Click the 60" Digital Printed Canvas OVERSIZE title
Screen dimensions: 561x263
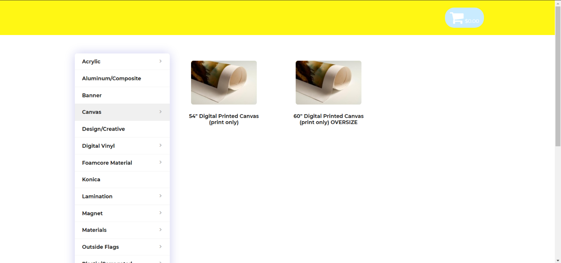(328, 119)
